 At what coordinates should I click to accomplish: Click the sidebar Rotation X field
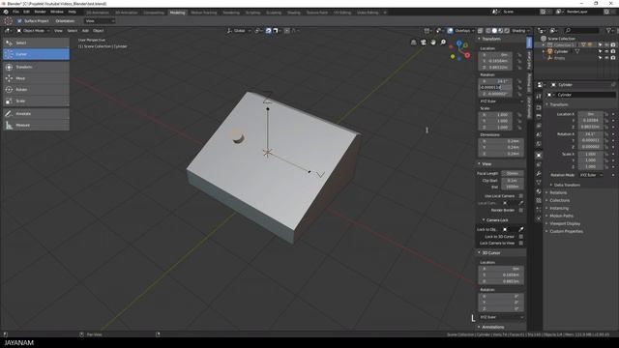click(x=495, y=81)
